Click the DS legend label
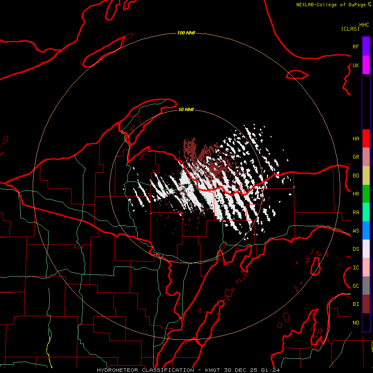373x373 pixels. pos(356,249)
